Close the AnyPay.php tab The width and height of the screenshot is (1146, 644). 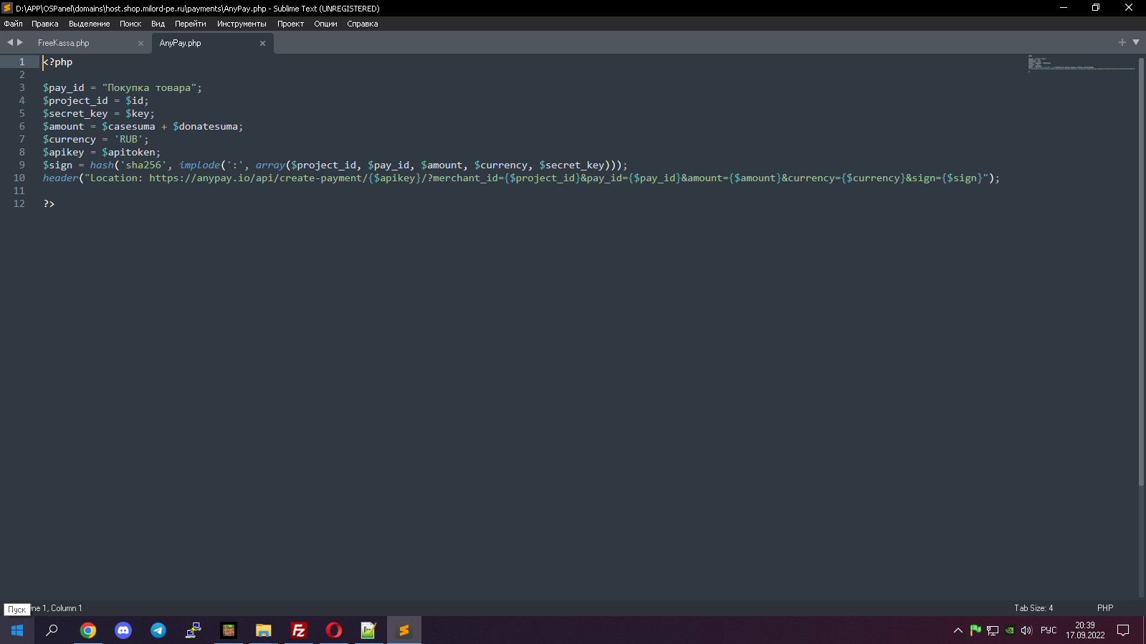coord(262,44)
